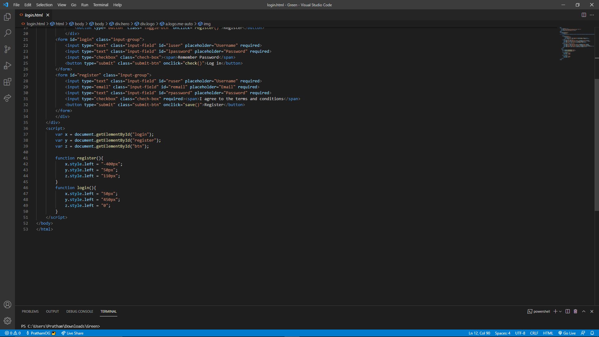The width and height of the screenshot is (599, 337).
Task: Open the Run and Debug view
Action: coord(7,66)
